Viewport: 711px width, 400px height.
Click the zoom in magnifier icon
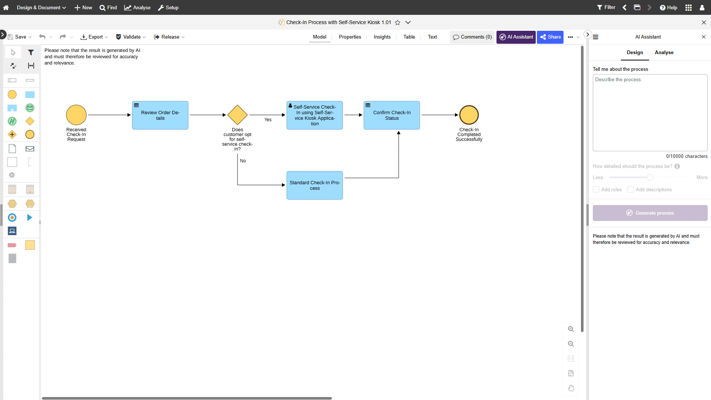click(571, 329)
